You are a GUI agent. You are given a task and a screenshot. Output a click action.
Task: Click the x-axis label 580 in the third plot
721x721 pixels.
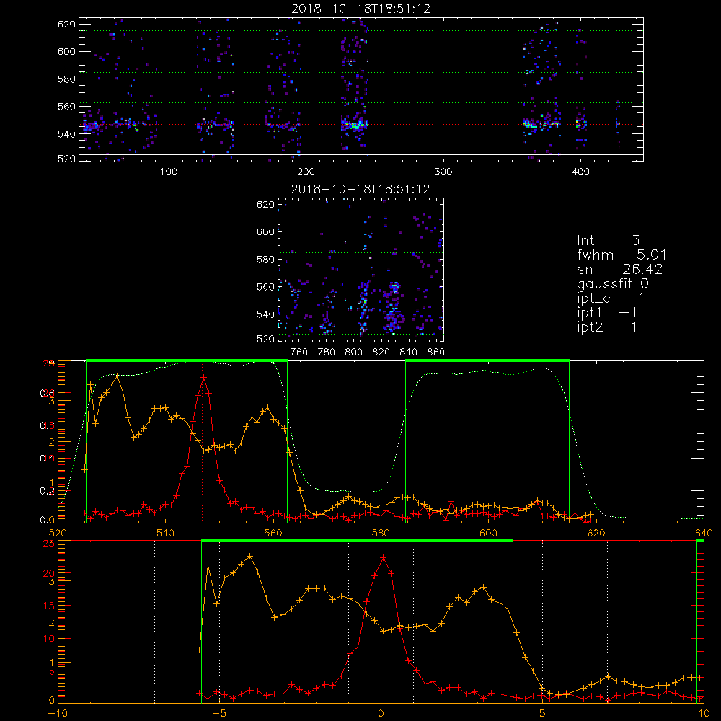click(381, 533)
